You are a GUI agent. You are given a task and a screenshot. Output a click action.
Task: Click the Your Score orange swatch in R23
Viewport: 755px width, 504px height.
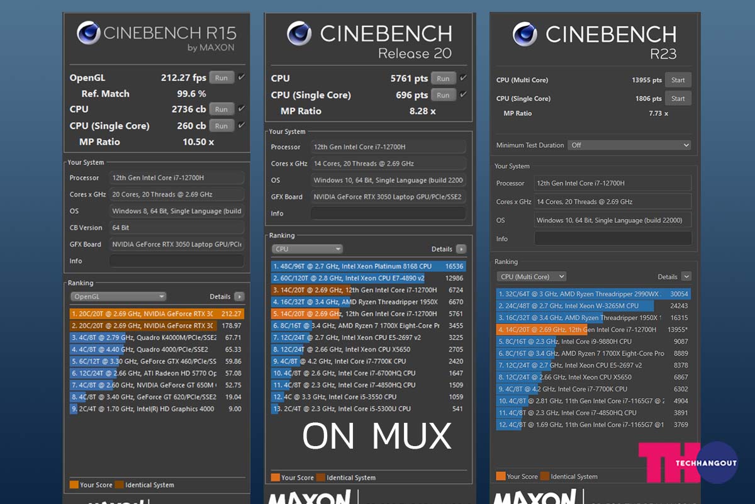click(x=501, y=476)
